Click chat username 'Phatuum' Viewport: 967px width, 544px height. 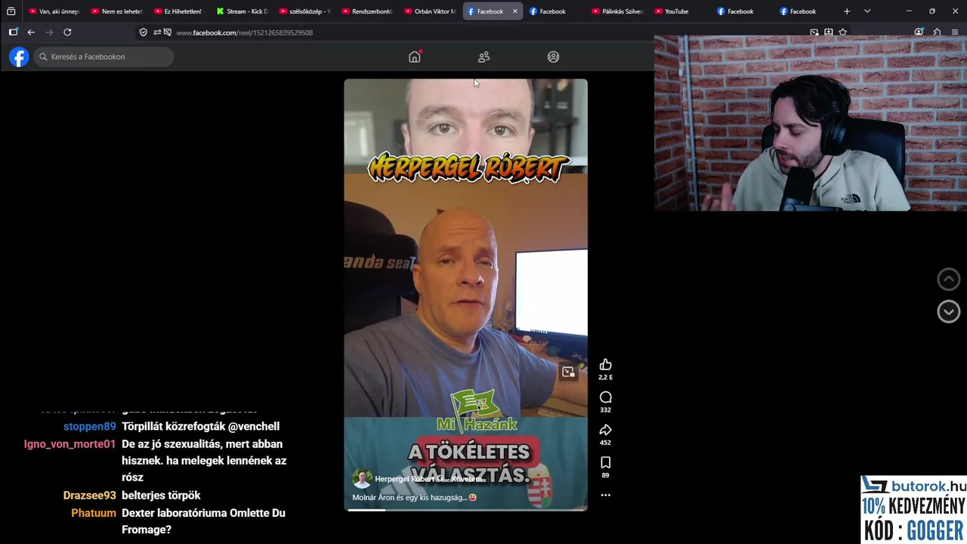tap(94, 513)
